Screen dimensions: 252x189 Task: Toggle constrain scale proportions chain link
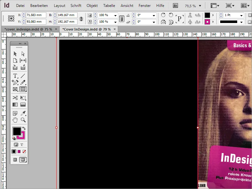tap(122, 19)
